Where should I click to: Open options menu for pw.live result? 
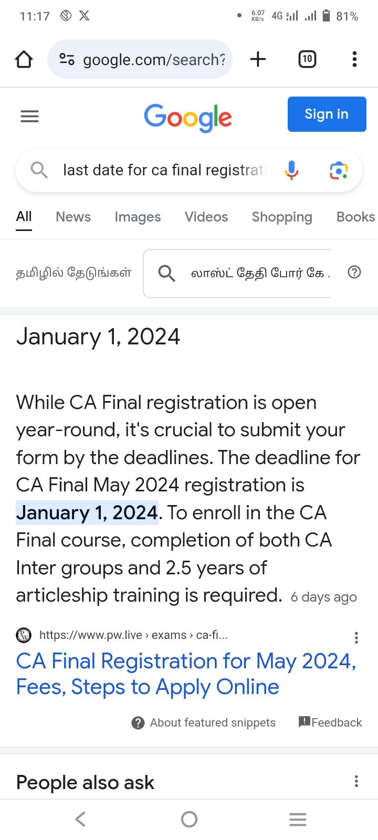[356, 638]
